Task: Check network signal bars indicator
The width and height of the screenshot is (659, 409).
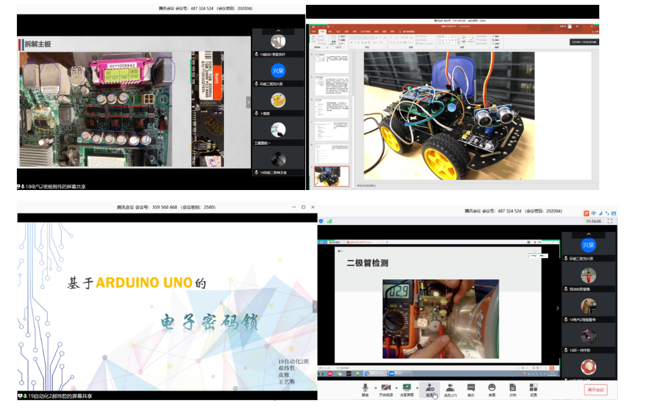Action: 329,221
